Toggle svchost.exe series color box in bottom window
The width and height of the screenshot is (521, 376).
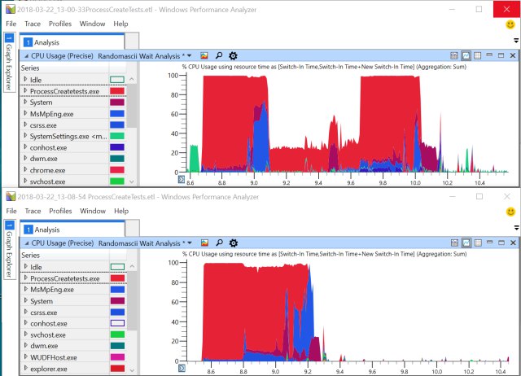[117, 334]
